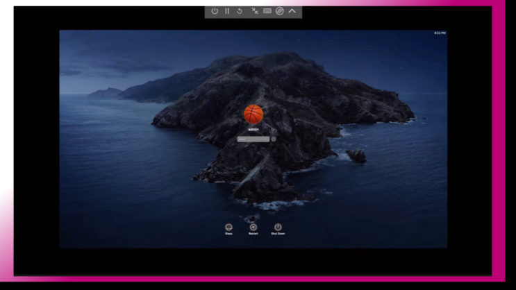This screenshot has height=290, width=516.
Task: Pause the virtual machine from the toolbar
Action: [226, 11]
